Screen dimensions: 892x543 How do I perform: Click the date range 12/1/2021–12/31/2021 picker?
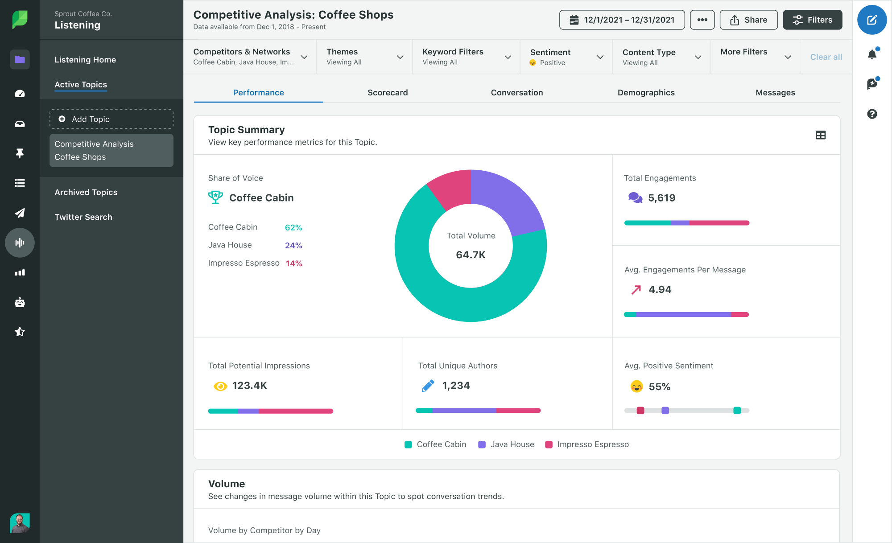(x=621, y=19)
